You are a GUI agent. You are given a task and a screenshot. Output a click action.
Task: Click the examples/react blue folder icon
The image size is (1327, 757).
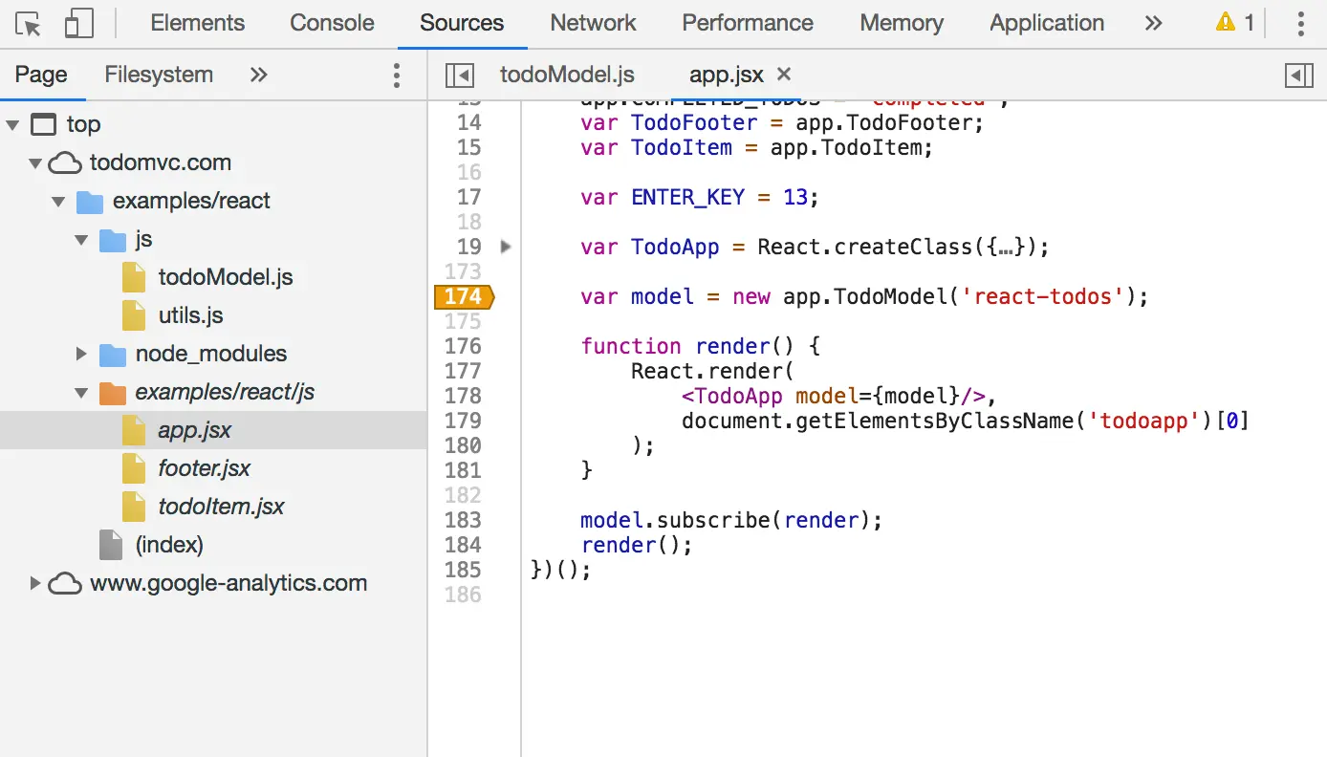point(90,202)
